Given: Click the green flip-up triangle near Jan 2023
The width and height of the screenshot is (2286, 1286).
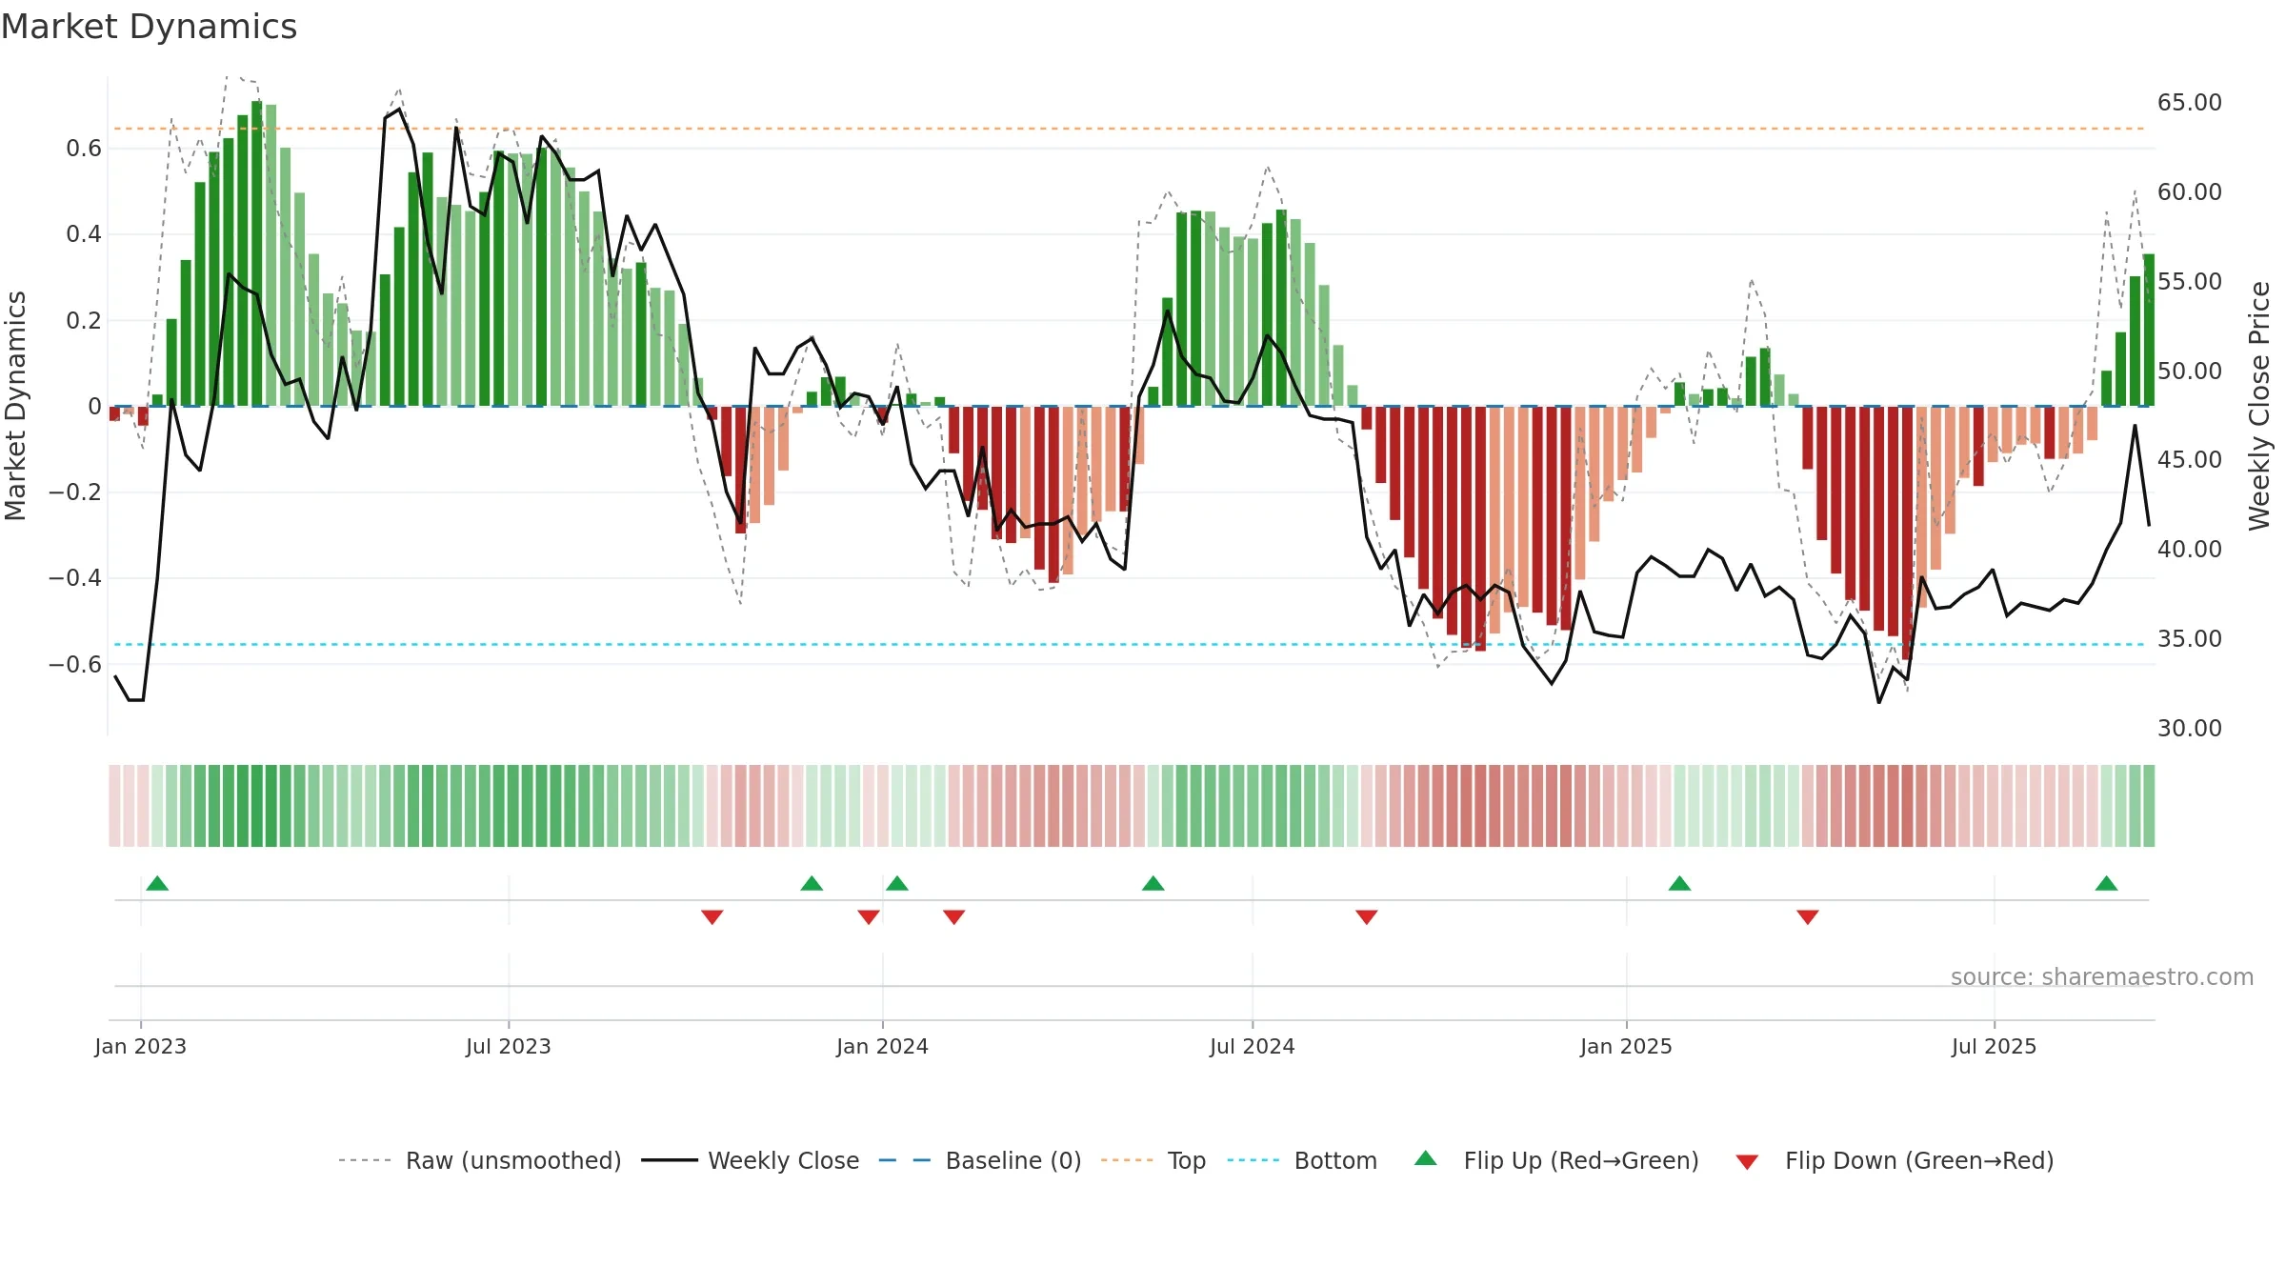Looking at the screenshot, I should [157, 883].
